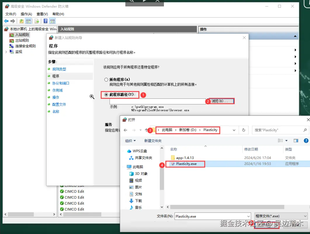The height and width of the screenshot is (234, 310).
Task: Click the help icon in 打开 dialog
Action: pos(306,140)
